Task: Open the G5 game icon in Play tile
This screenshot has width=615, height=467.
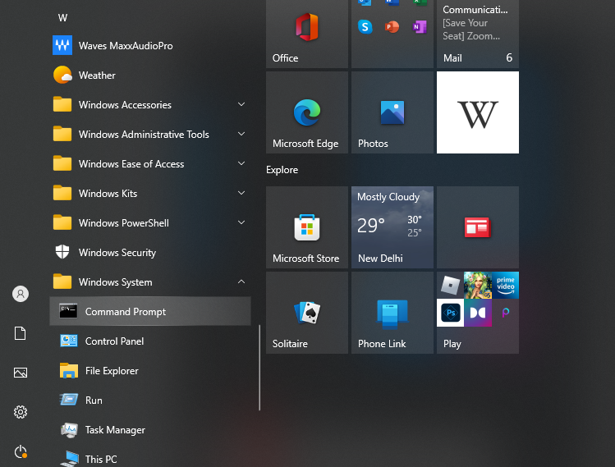Action: click(x=478, y=285)
